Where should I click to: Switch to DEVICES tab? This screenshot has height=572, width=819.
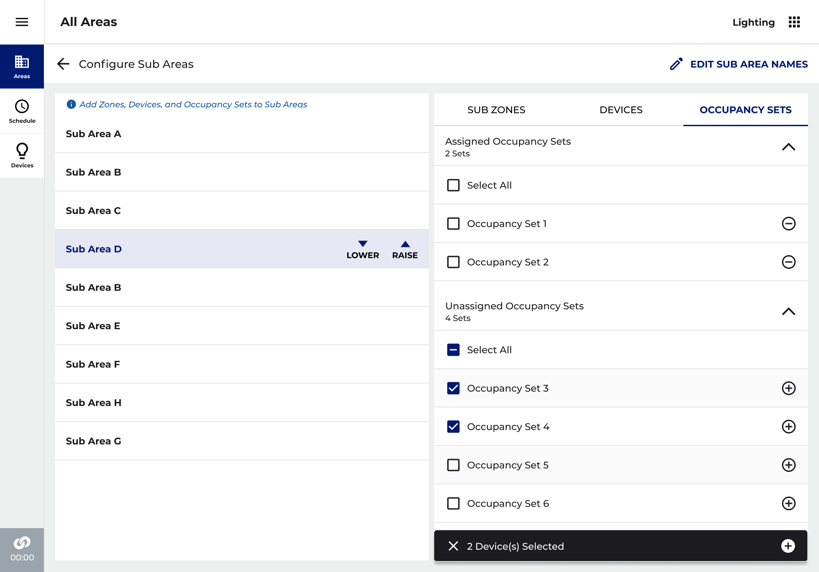(621, 110)
